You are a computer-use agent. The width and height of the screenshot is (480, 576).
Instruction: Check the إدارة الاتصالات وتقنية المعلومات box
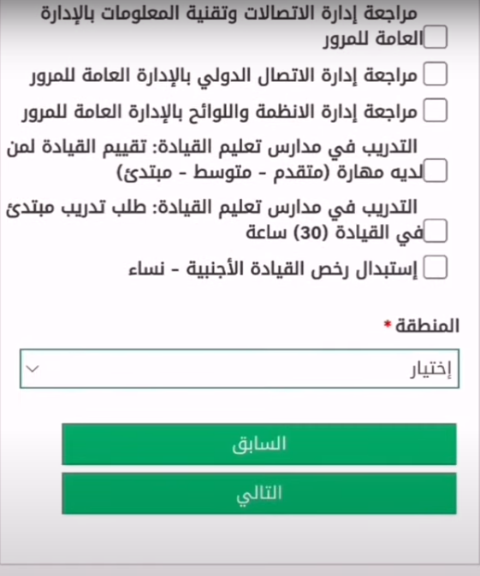click(436, 37)
